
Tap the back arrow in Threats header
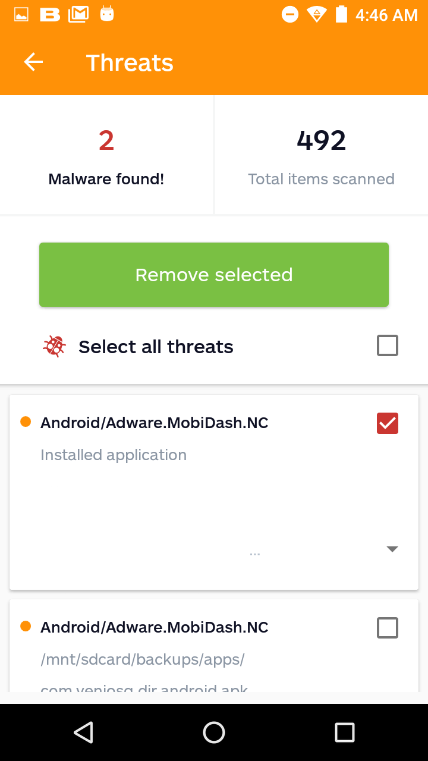33,62
